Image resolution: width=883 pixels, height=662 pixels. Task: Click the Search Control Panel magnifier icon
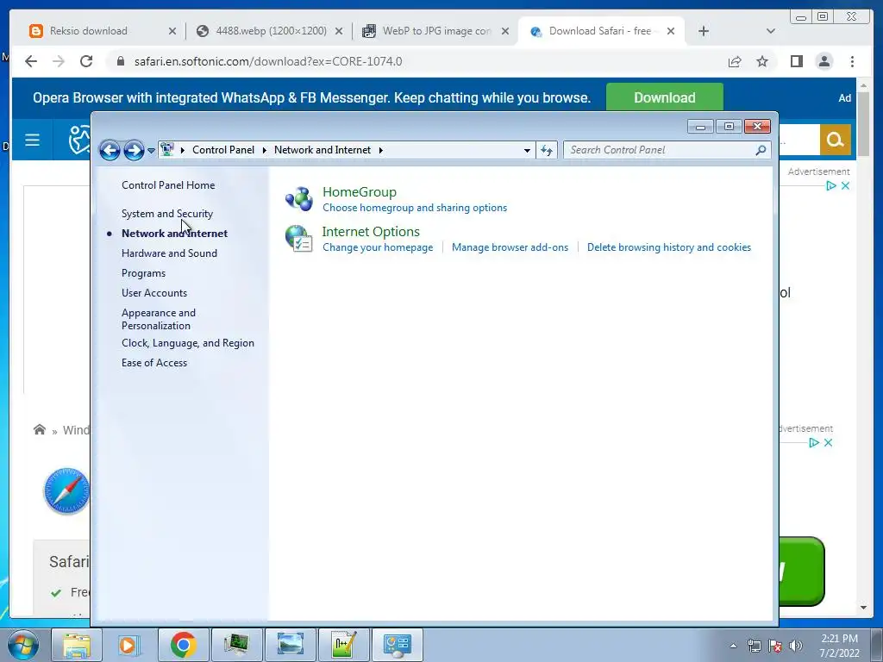[x=761, y=150]
